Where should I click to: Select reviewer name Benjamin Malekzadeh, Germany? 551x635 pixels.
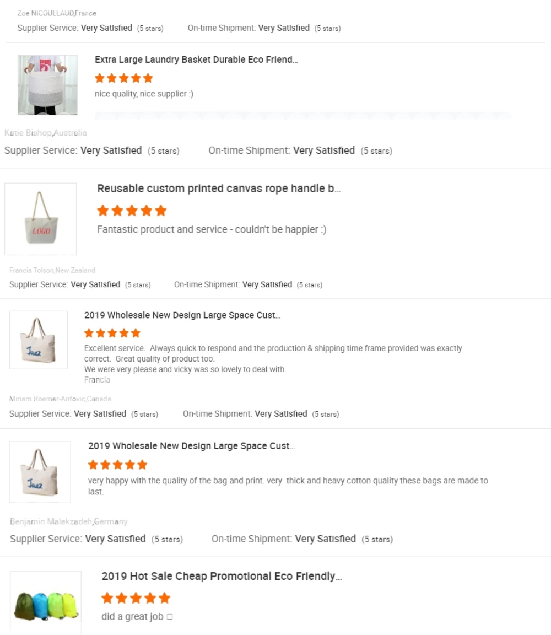tap(69, 521)
